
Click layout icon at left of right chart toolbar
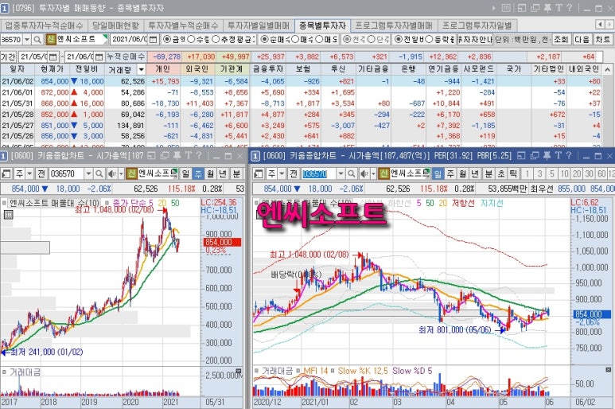point(258,173)
